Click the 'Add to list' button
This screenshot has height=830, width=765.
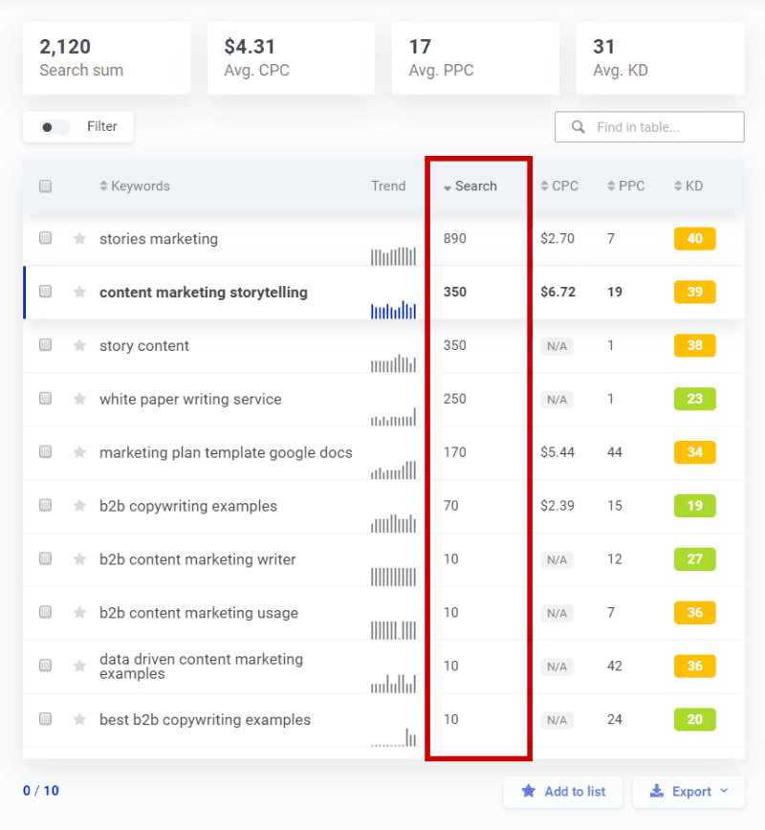(563, 792)
